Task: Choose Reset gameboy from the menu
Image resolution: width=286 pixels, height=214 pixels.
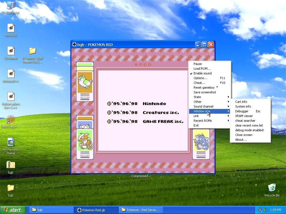Action: coord(209,87)
